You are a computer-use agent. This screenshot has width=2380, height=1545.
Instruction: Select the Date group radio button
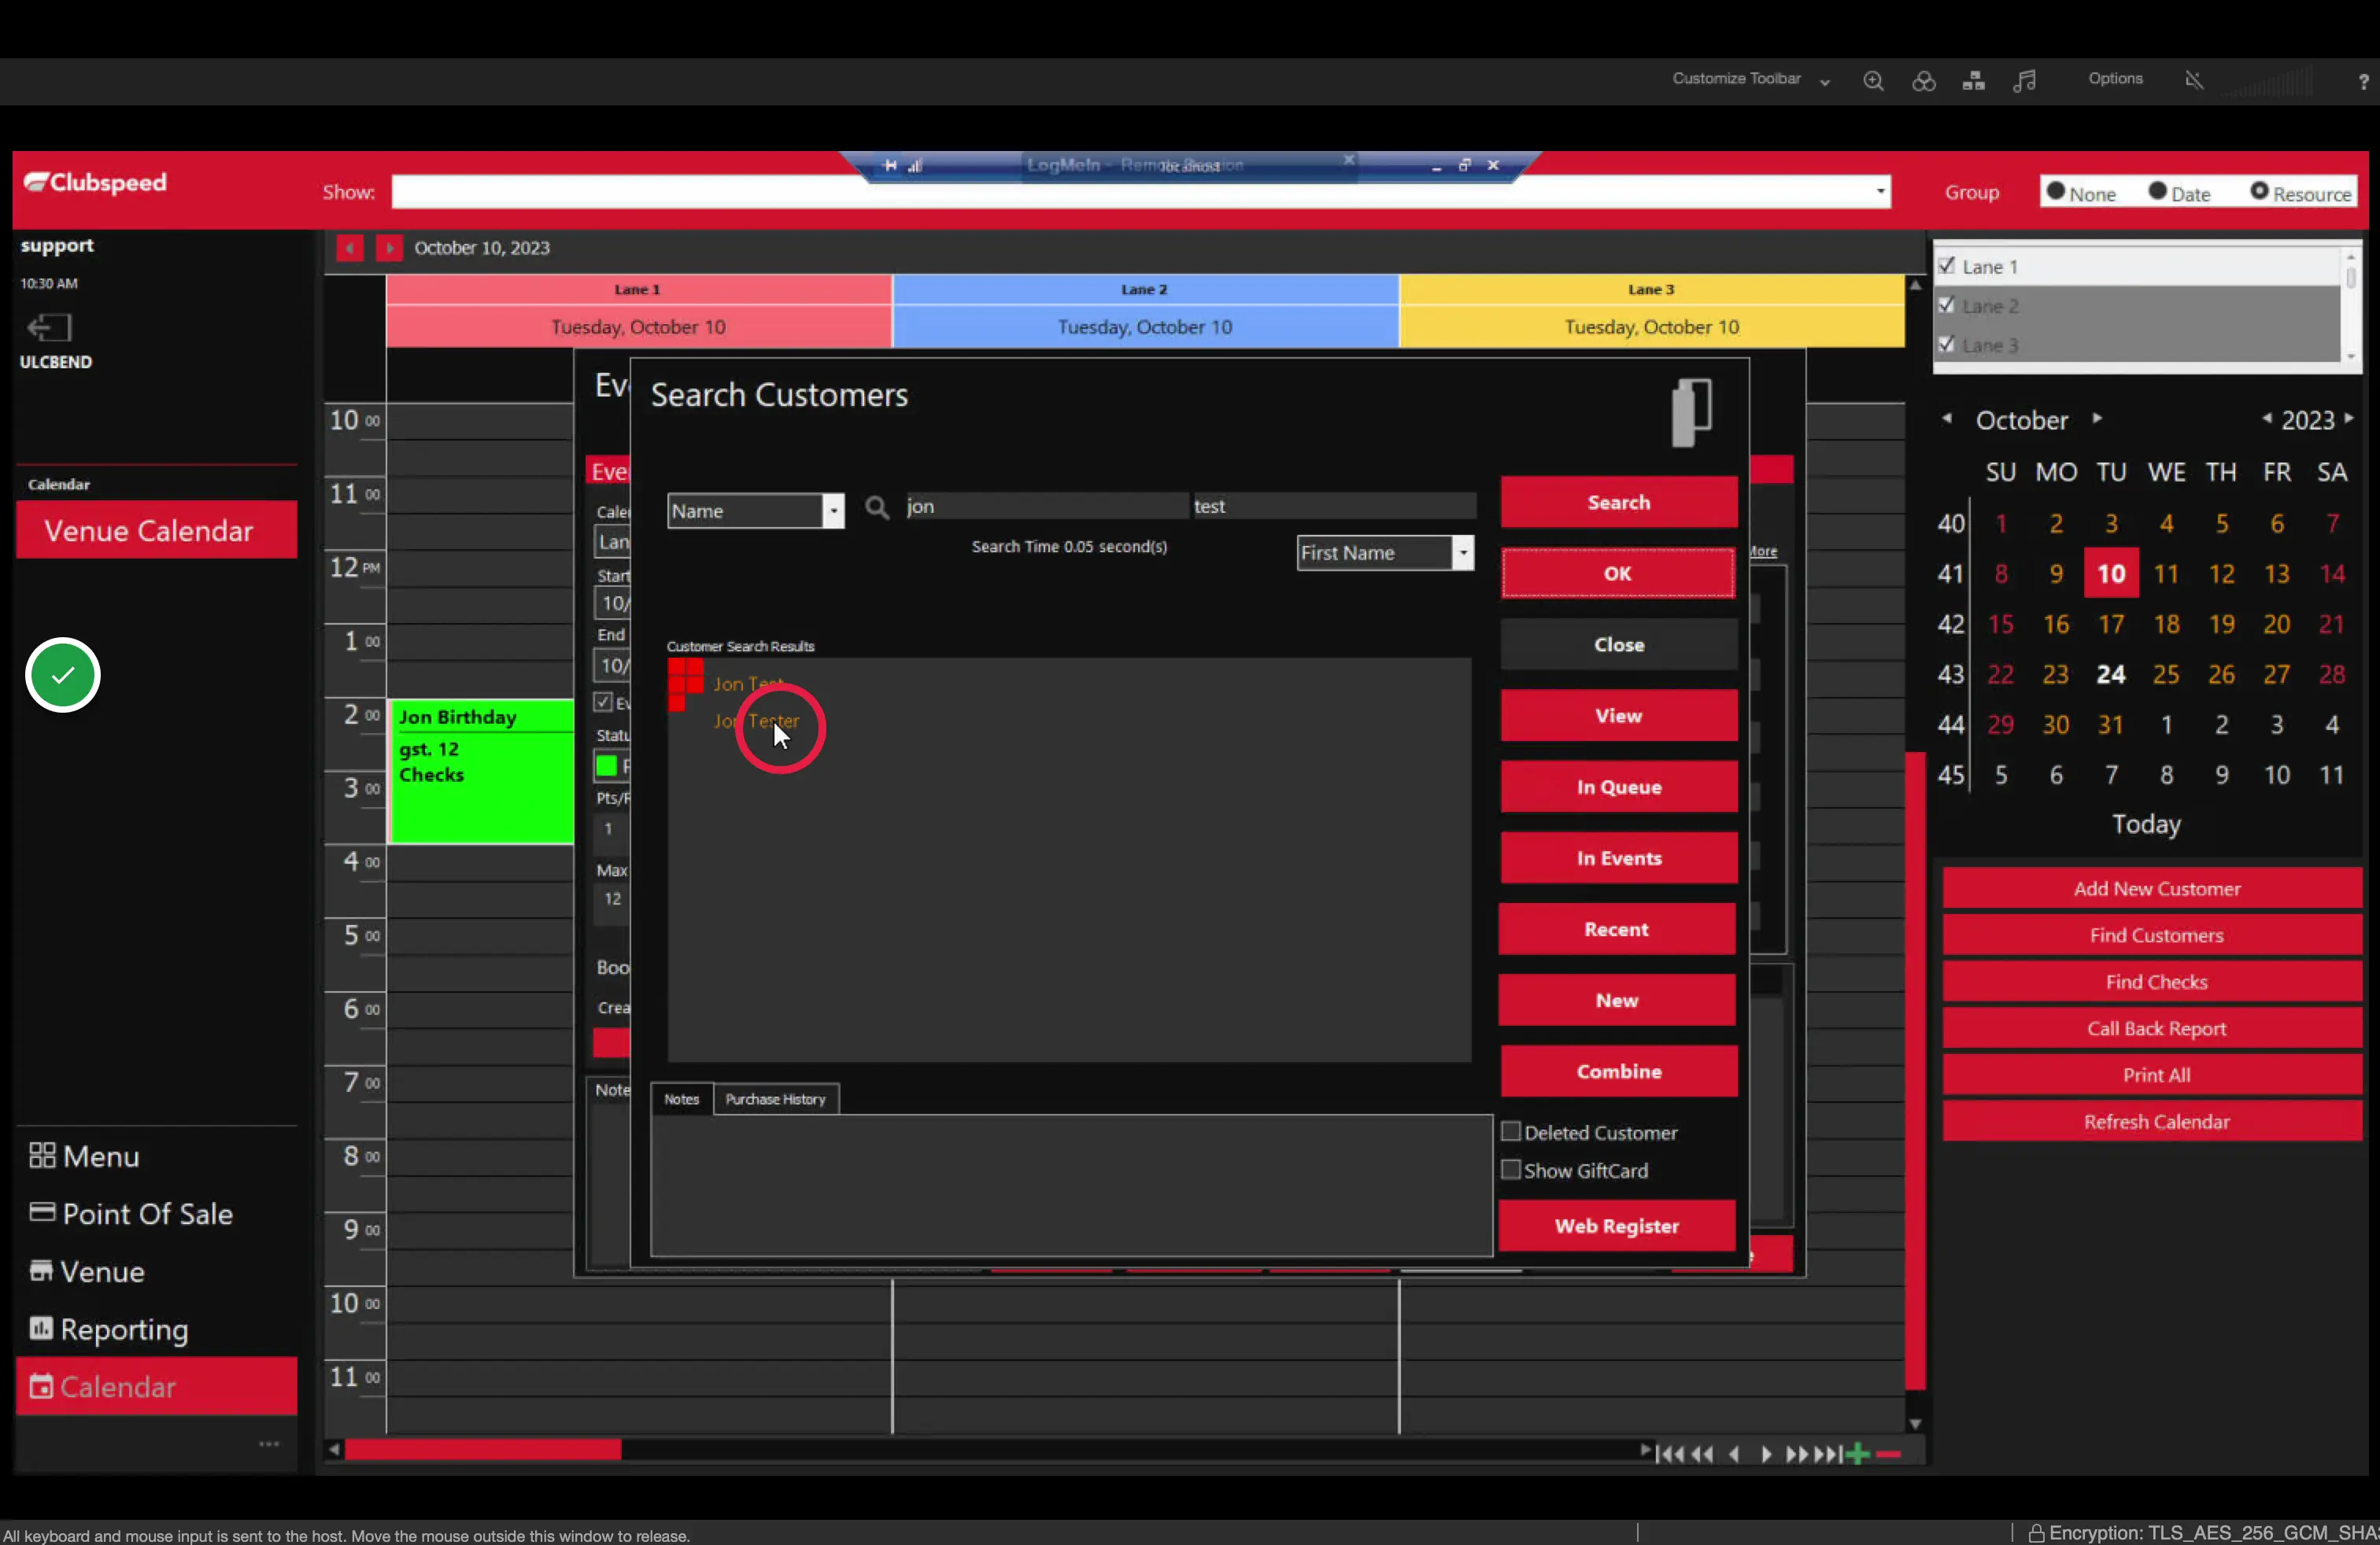pos(2158,192)
